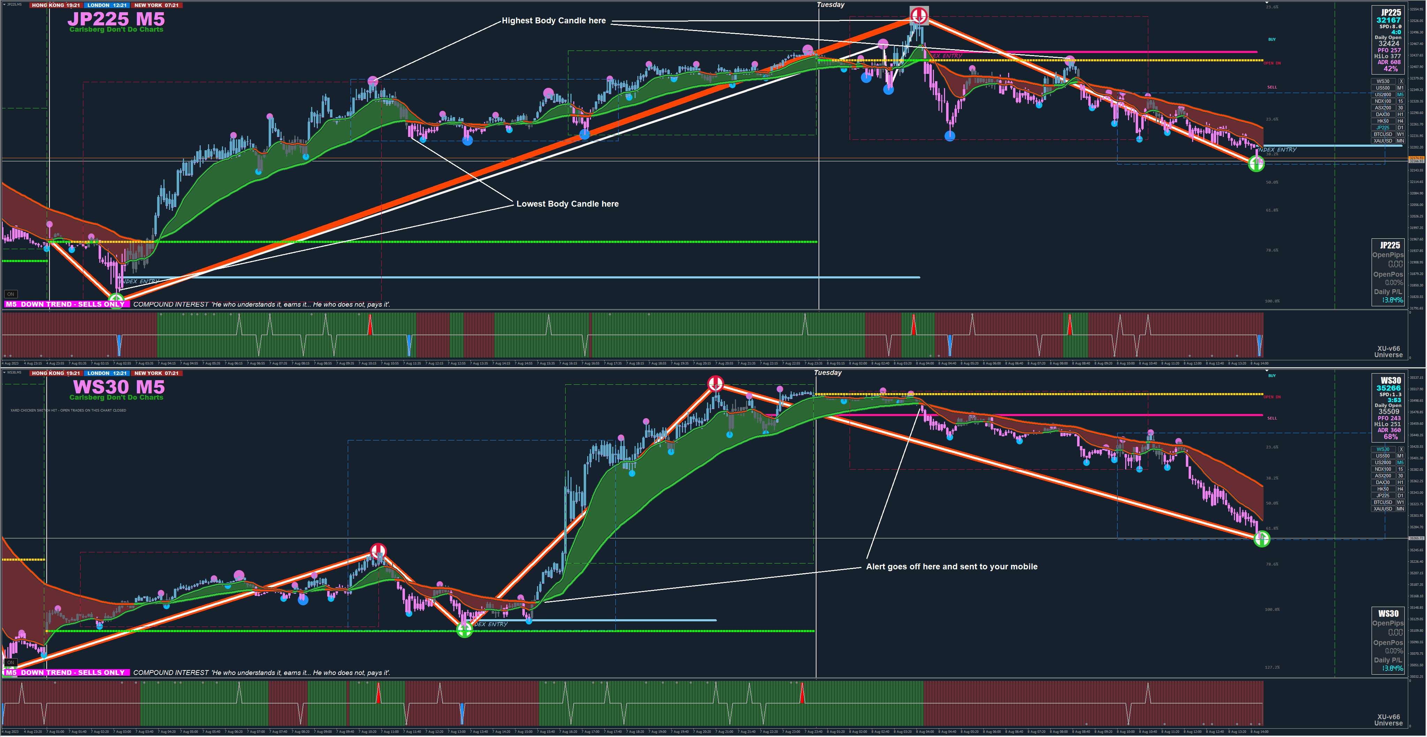Switch JP225 chart to H1 timeframe
The width and height of the screenshot is (1427, 737).
coord(1401,115)
